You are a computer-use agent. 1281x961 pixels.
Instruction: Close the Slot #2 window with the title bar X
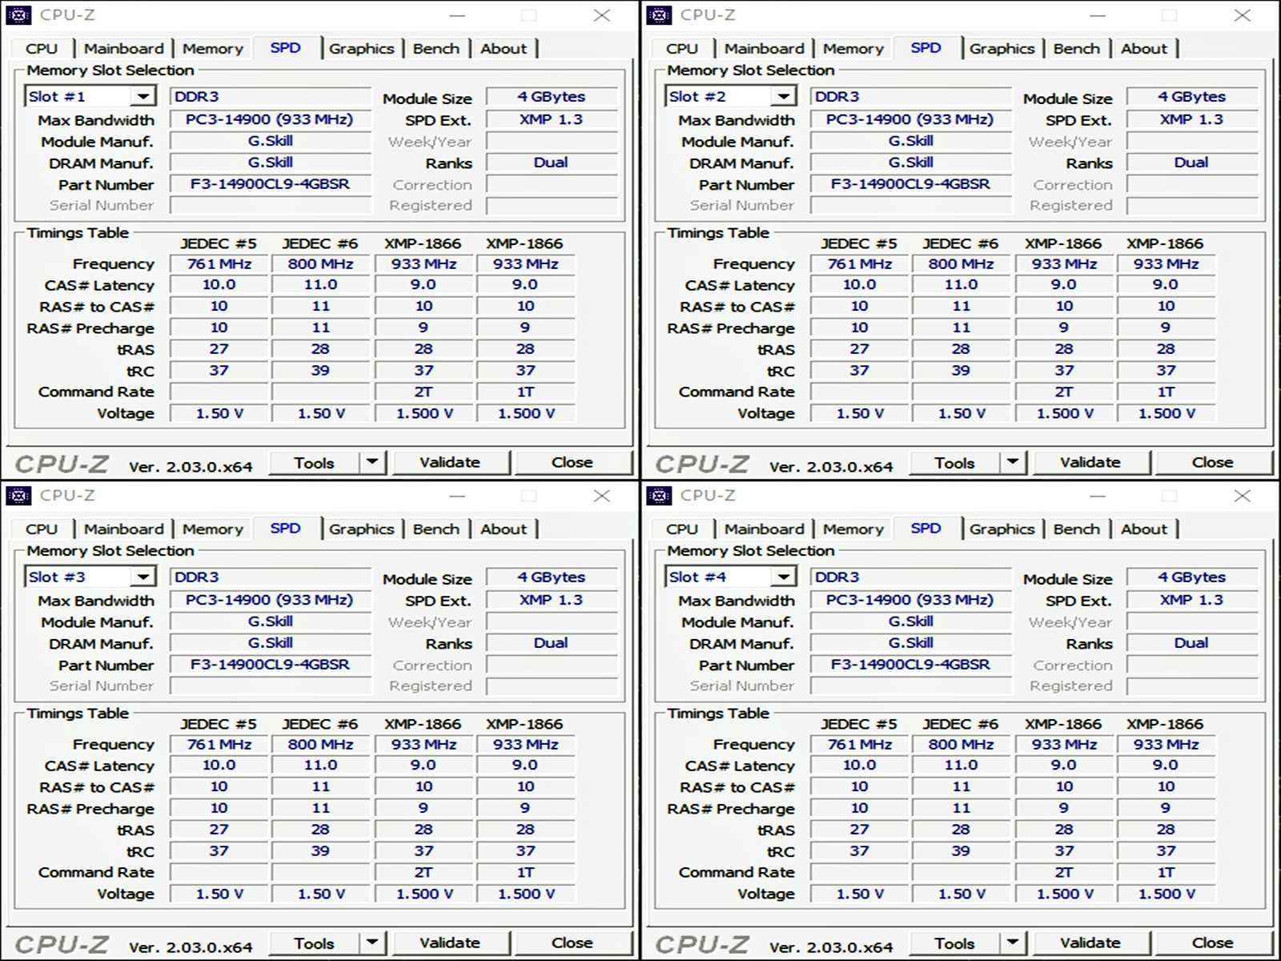[x=1242, y=14]
